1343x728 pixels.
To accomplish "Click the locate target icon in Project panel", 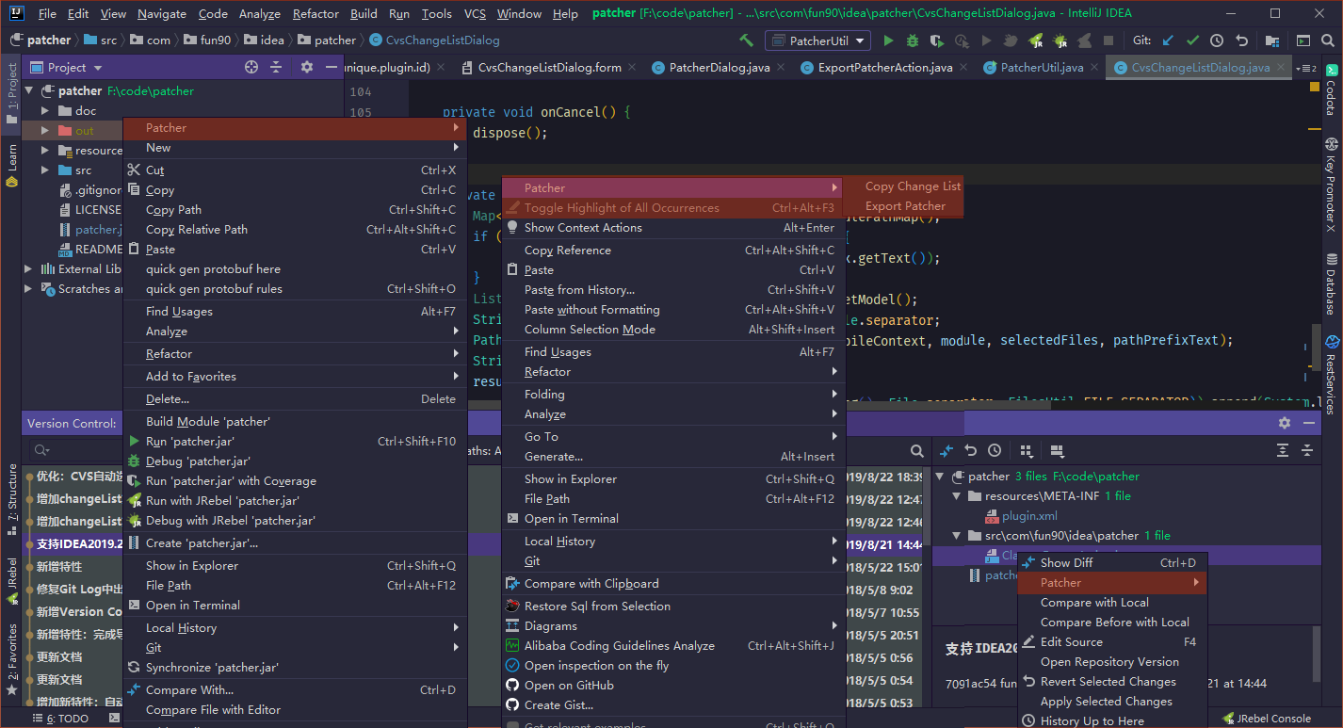I will 251,67.
